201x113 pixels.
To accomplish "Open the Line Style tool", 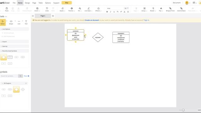I will pos(89,8).
